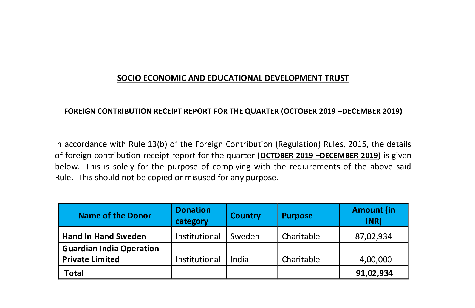This screenshot has height=308, width=475.
Task: Select 'Institutional' in the Hand In Hand Sweden row
Action: (x=198, y=236)
